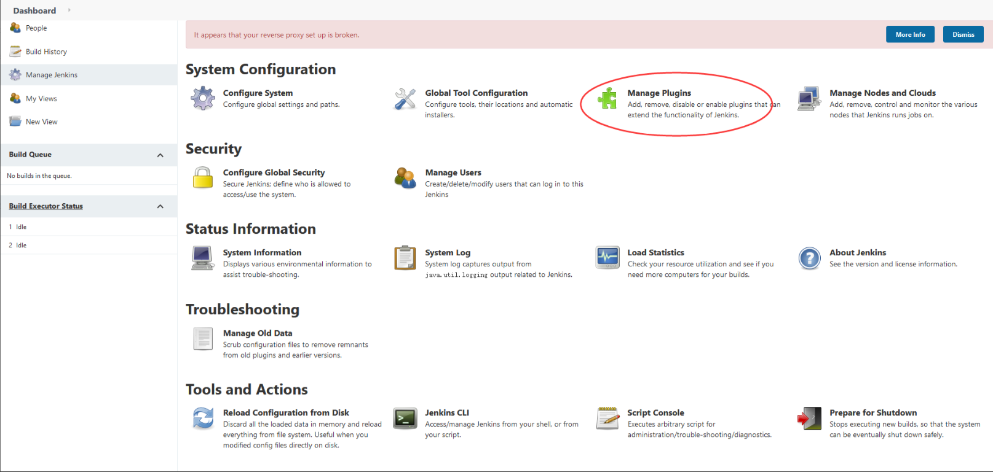Open the Load Statistics link
Screen dimensions: 993x472
[655, 252]
